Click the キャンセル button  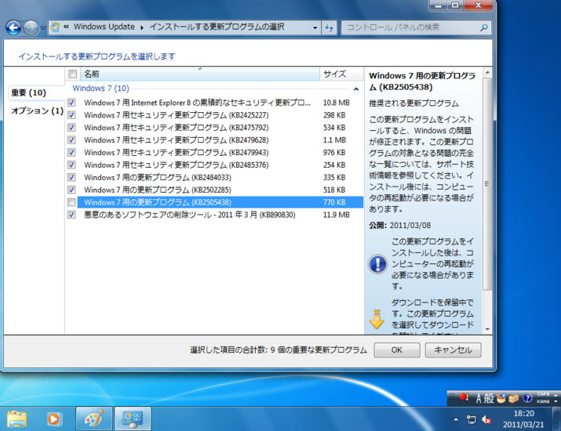pos(453,350)
